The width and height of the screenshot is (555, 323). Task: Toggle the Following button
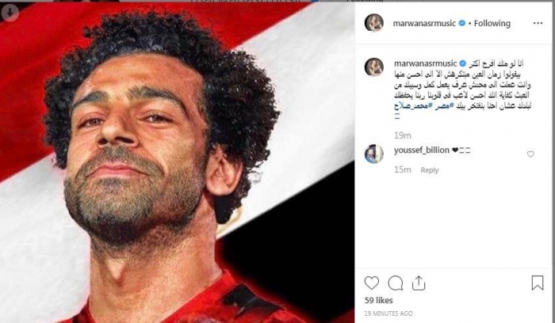492,23
